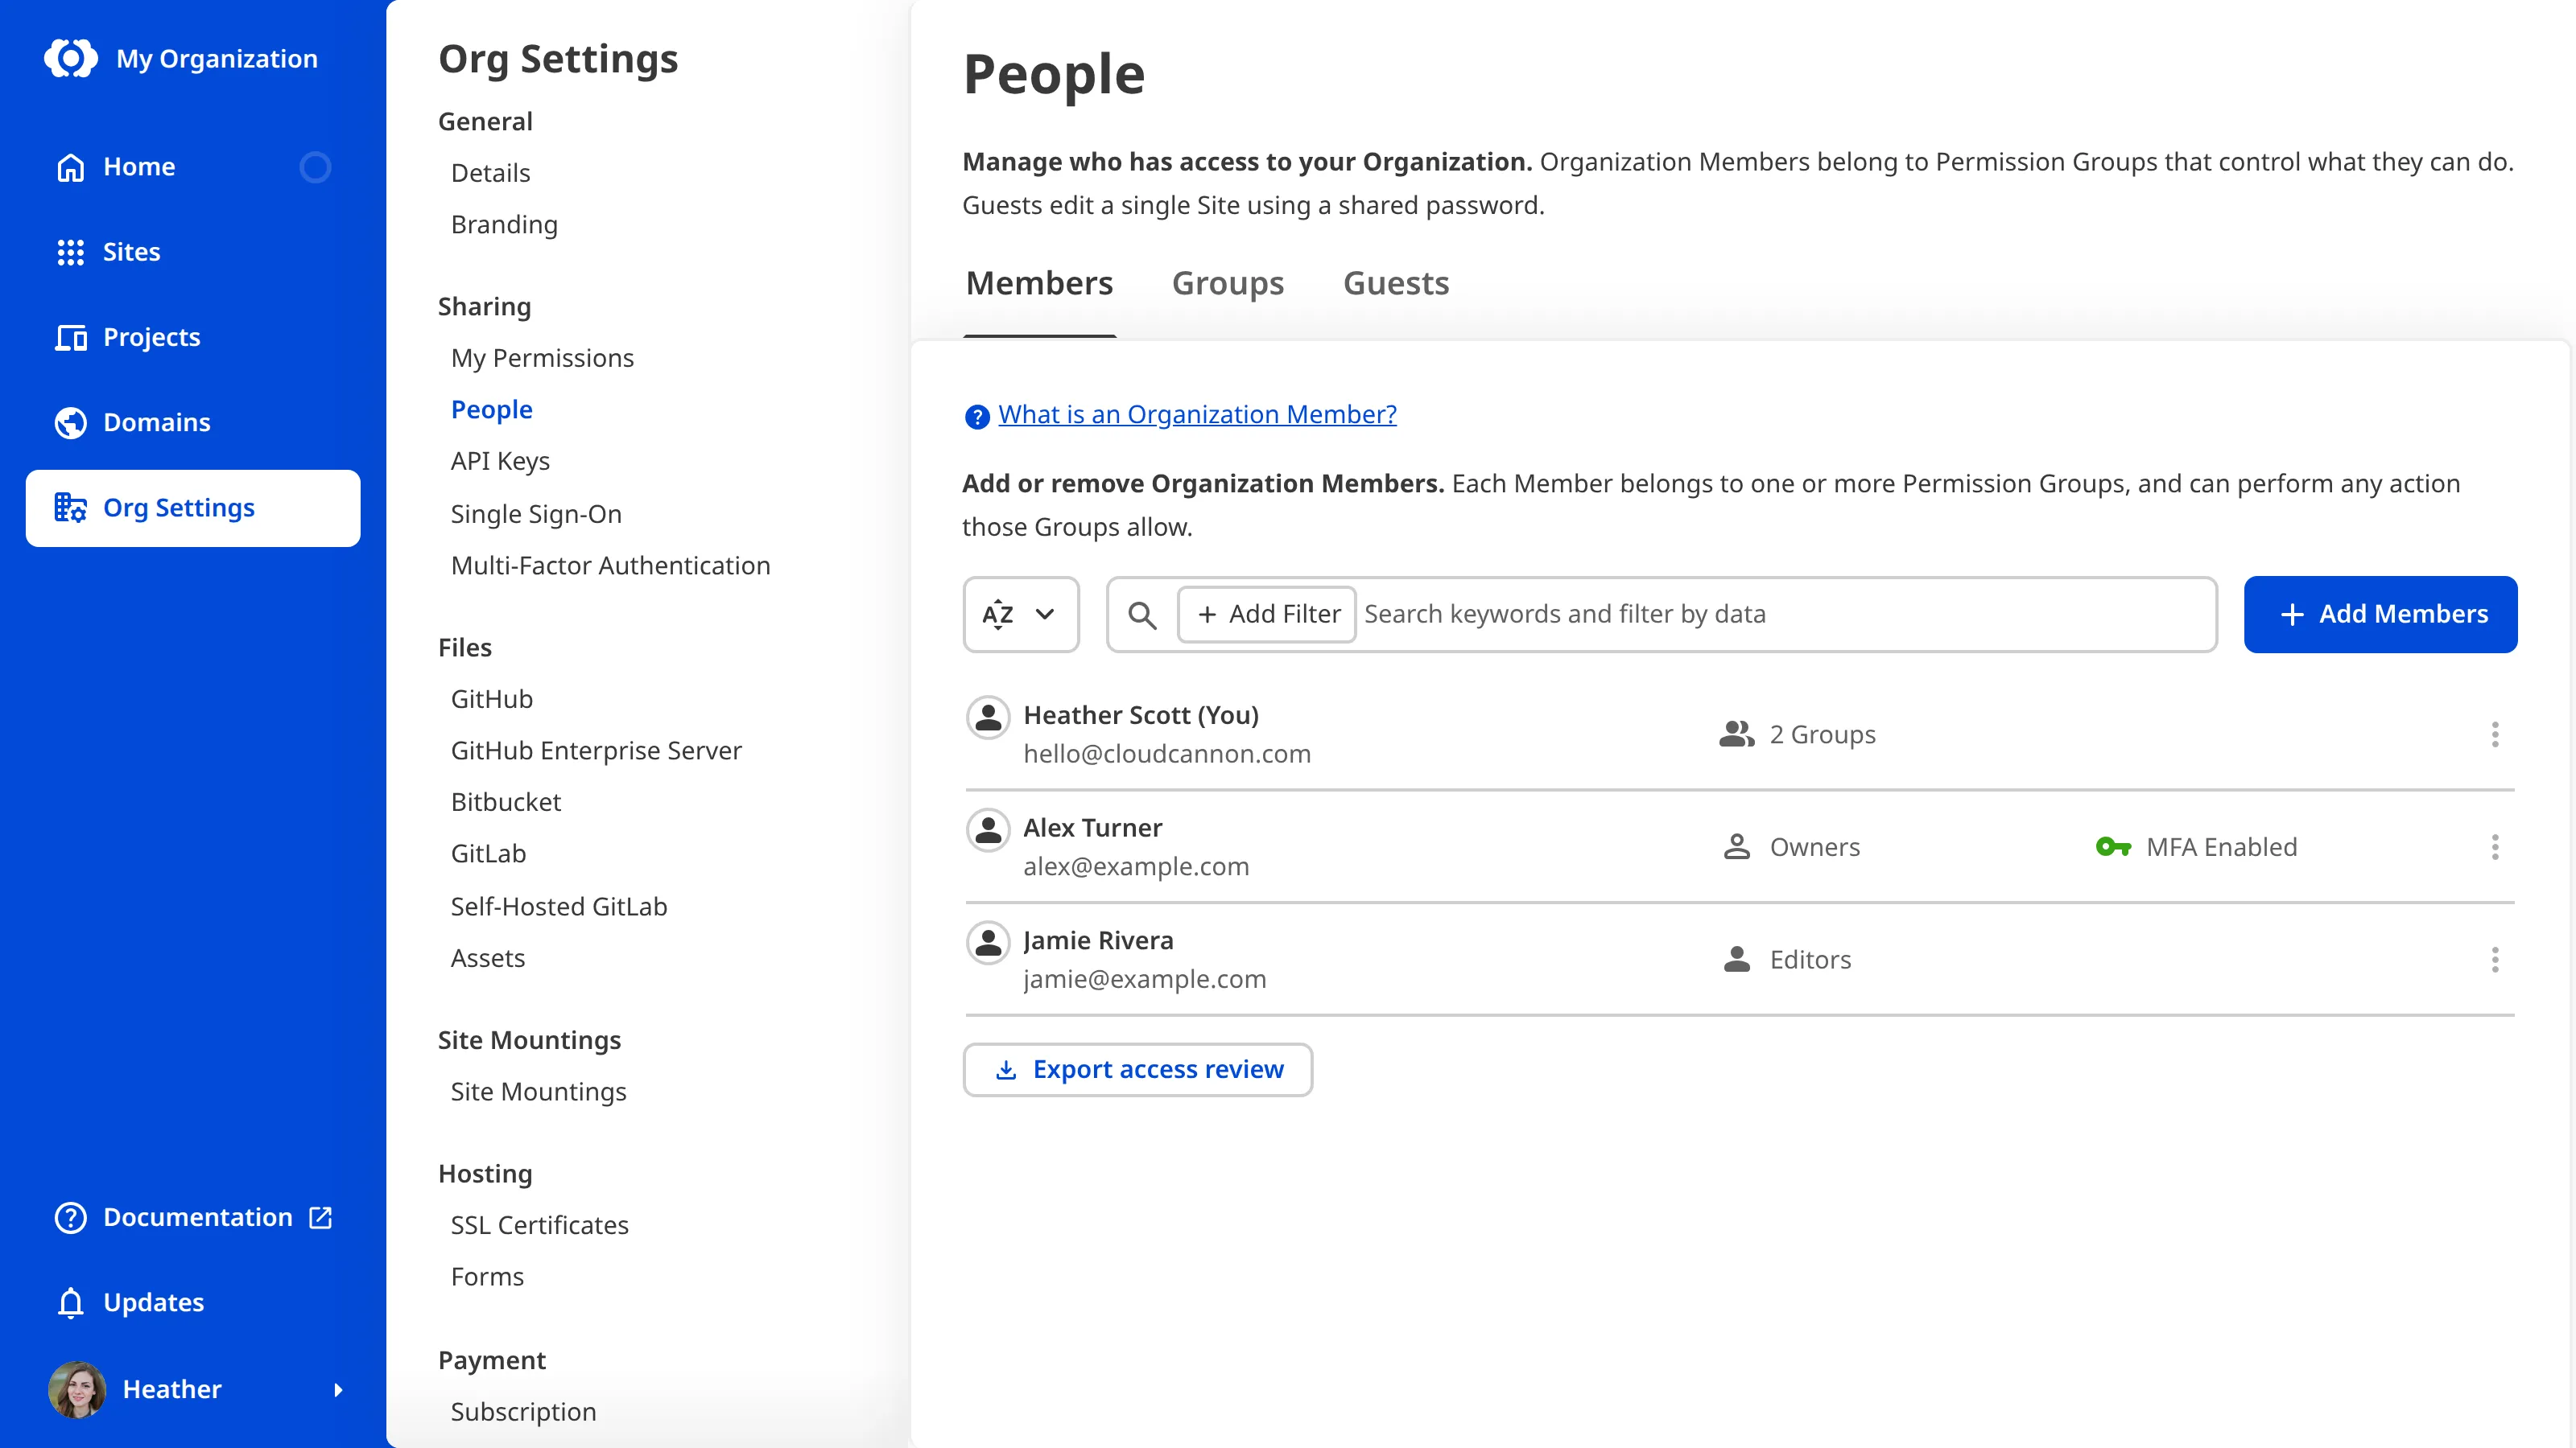Screen dimensions: 2576x1448
Task: Select People in Sharing section
Action: (491, 409)
